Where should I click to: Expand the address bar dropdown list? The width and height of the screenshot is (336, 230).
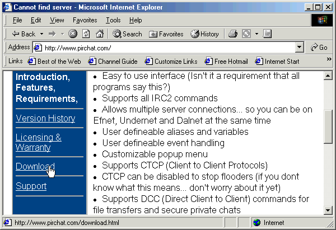point(300,48)
